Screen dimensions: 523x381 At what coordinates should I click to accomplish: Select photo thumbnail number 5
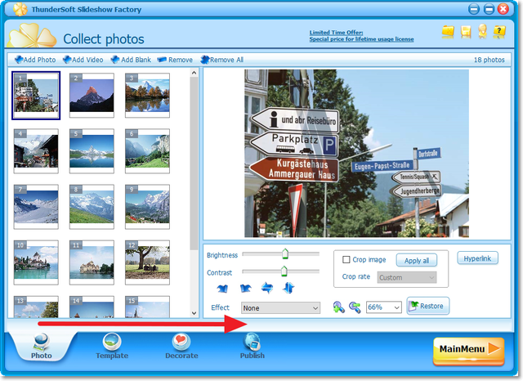(x=92, y=149)
